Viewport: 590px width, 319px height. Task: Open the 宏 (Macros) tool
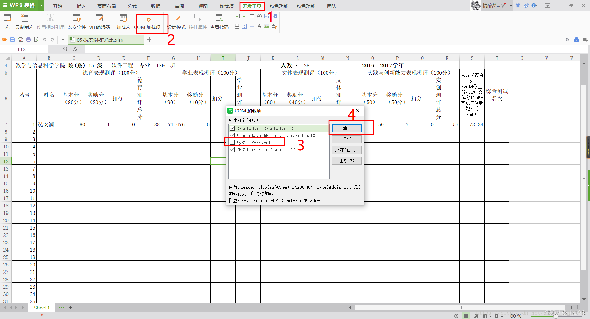coord(7,22)
